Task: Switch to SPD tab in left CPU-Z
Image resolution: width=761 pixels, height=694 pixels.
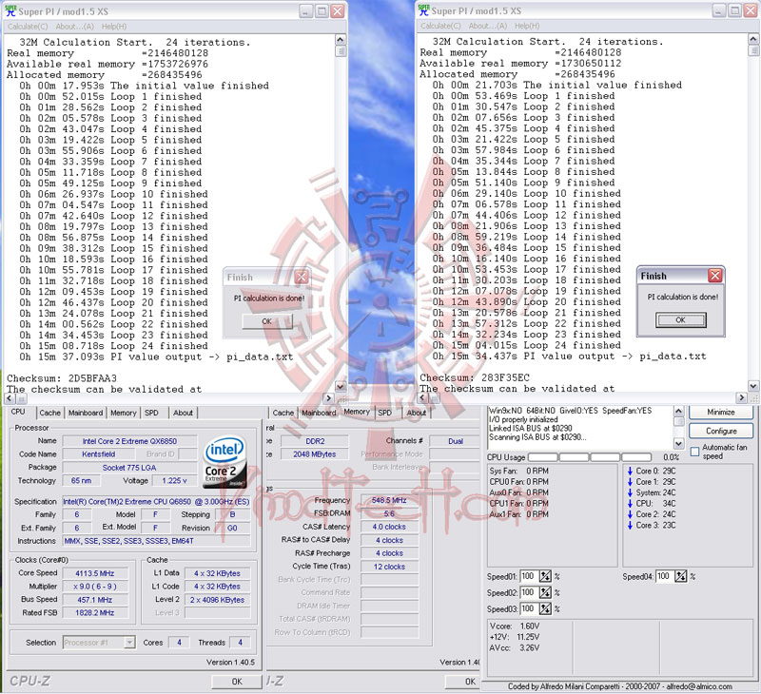Action: (x=151, y=413)
